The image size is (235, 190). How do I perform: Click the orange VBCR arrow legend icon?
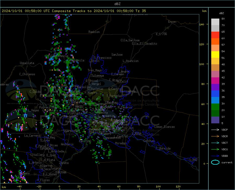pos(215,136)
